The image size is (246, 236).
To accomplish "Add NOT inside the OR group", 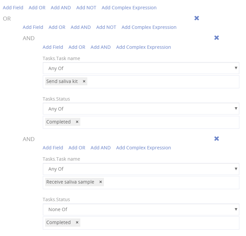I will [x=106, y=27].
